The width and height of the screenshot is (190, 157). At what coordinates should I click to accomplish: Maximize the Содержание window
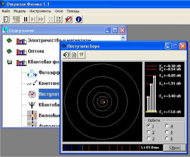point(115,30)
